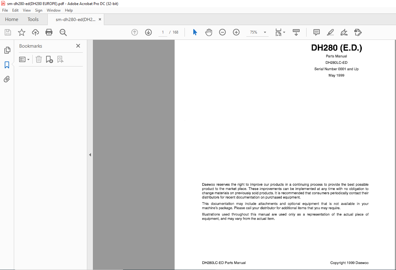The height and width of the screenshot is (270, 396).
Task: Print the document with printer icon
Action: pos(49,32)
